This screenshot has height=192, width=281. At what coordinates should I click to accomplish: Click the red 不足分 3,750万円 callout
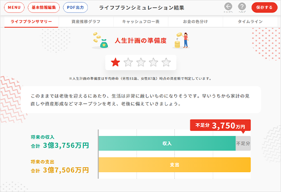point(220,126)
